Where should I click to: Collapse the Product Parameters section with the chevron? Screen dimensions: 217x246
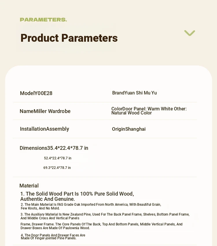[190, 33]
